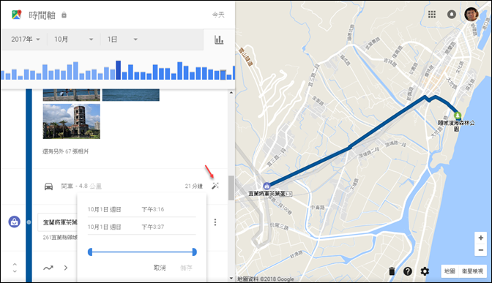Open the help question mark icon
492x283 pixels.
pos(408,271)
